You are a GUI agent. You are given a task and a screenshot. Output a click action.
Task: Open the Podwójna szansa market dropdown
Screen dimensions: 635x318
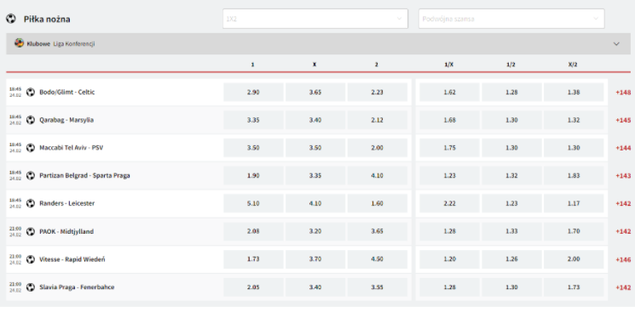[x=511, y=19]
